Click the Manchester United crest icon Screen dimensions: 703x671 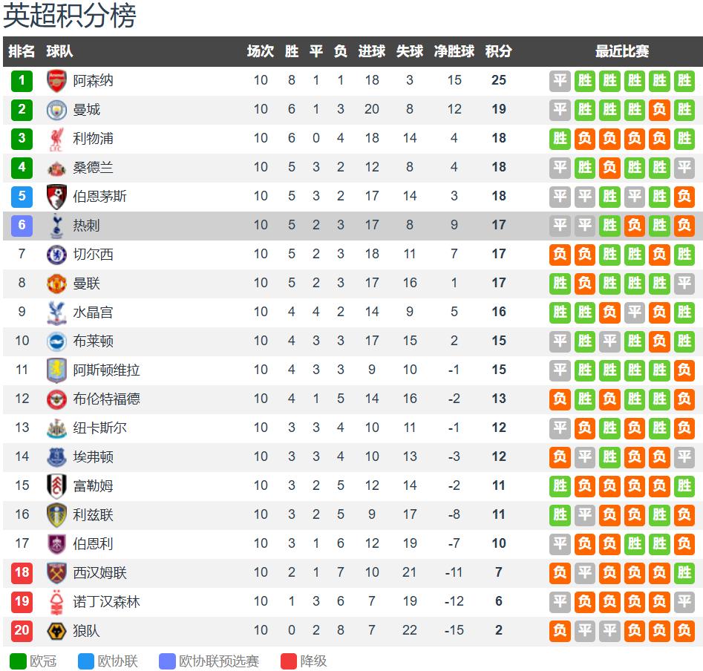[56, 284]
